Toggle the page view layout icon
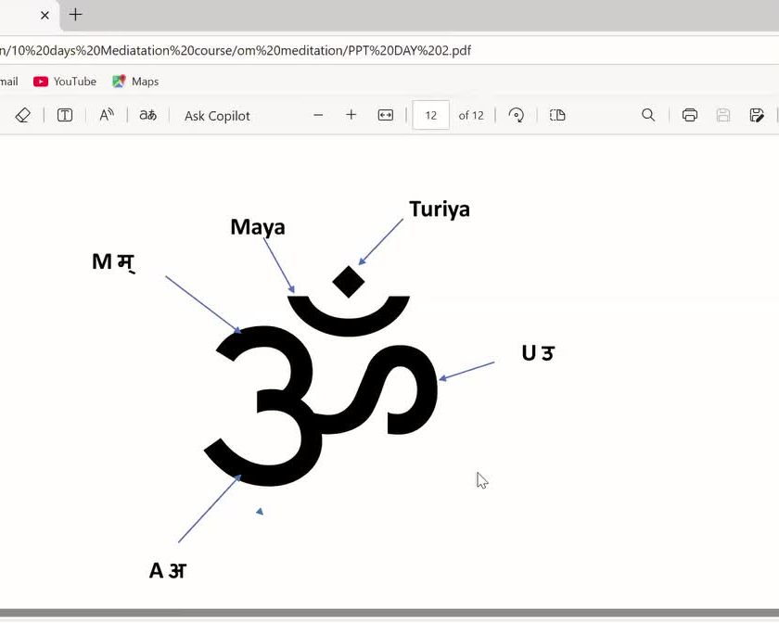Screen dimensions: 779x623 click(x=557, y=115)
